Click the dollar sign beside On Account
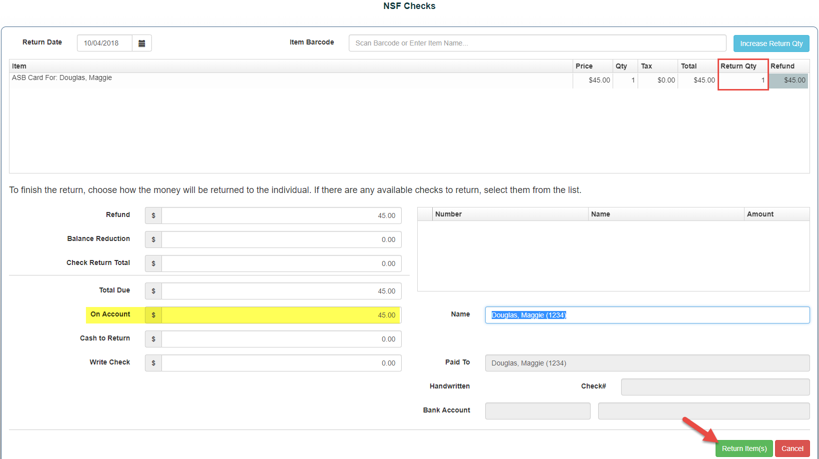 click(153, 315)
